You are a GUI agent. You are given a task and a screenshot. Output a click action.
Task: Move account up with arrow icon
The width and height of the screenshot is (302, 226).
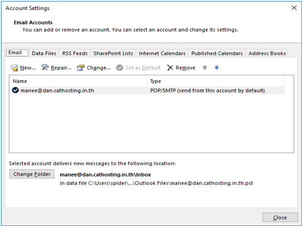(205, 67)
